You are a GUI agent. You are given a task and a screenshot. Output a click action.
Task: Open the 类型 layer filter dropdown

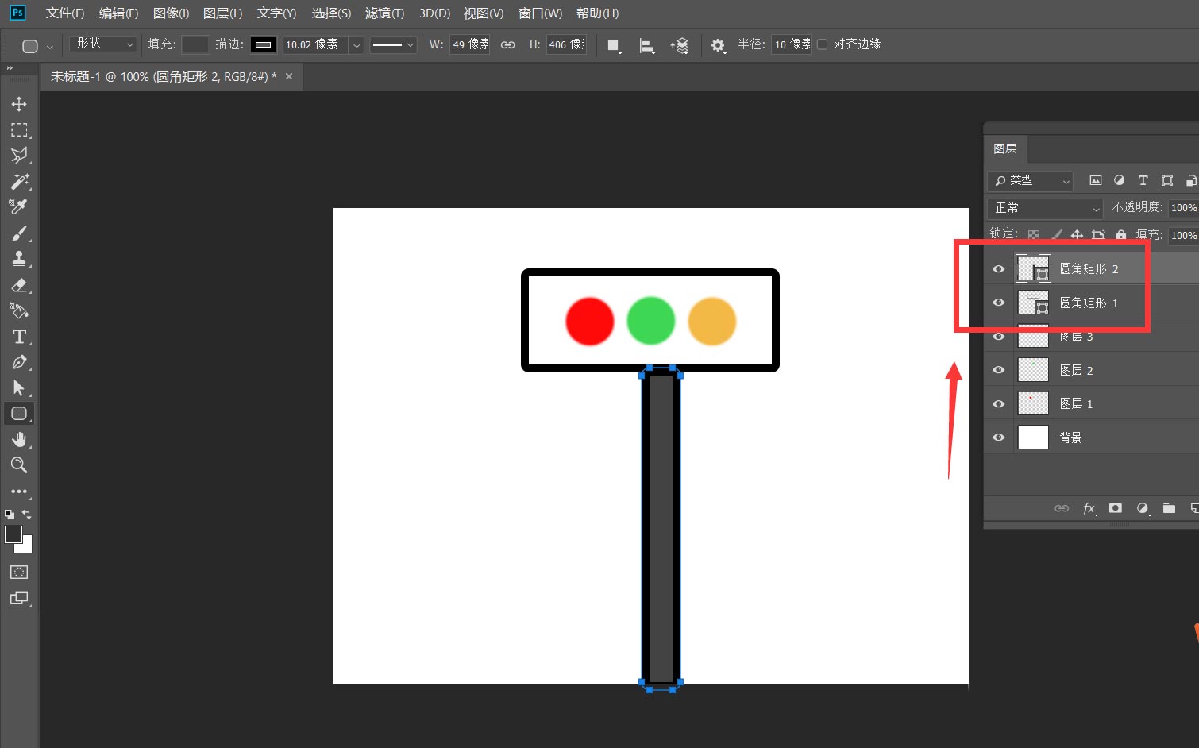pyautogui.click(x=1030, y=181)
